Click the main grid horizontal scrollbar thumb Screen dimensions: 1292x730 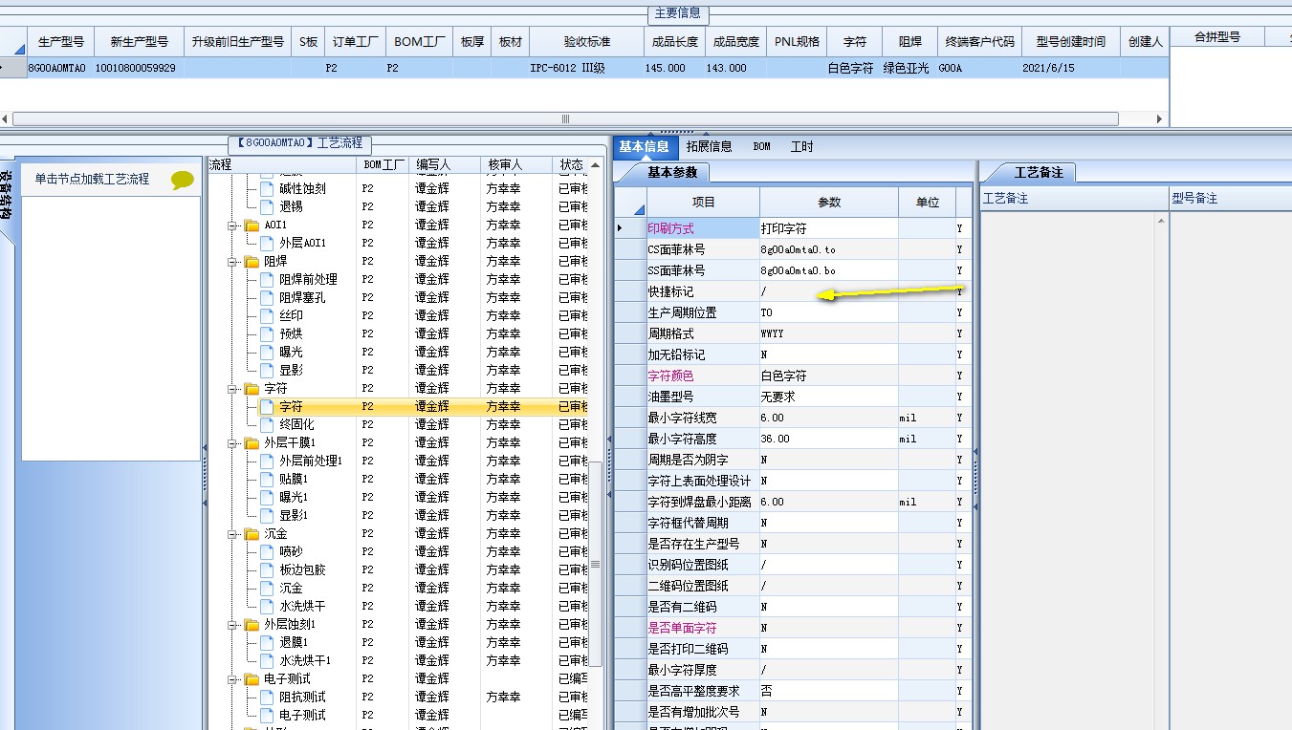[x=565, y=119]
